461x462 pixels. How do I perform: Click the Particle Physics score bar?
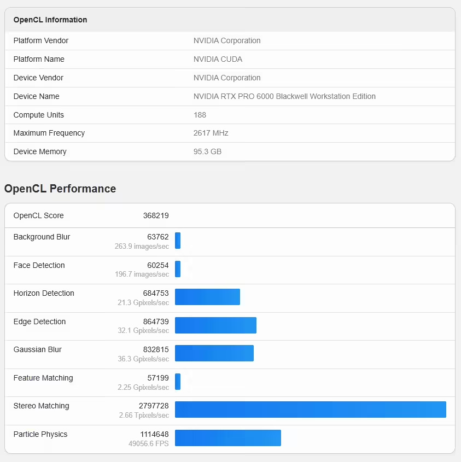[228, 438]
